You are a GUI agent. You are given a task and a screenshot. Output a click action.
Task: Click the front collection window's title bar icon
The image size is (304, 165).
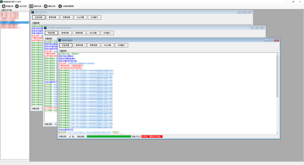pyautogui.click(x=60, y=40)
